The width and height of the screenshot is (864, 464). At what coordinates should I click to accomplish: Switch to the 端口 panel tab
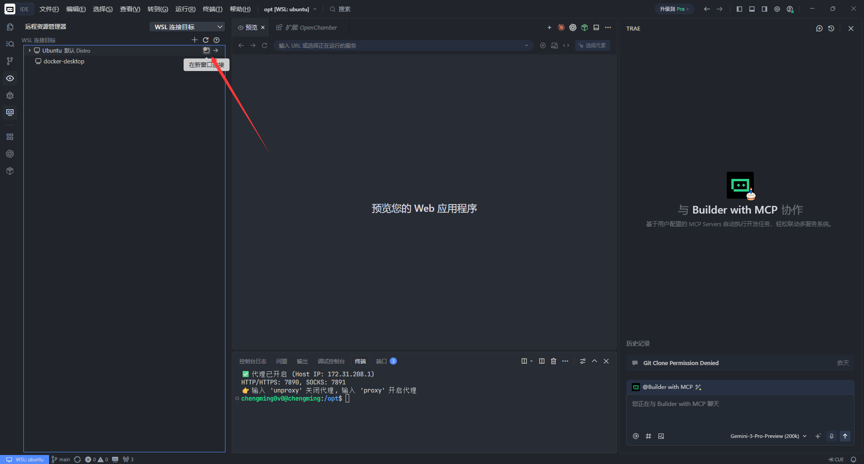click(386, 361)
